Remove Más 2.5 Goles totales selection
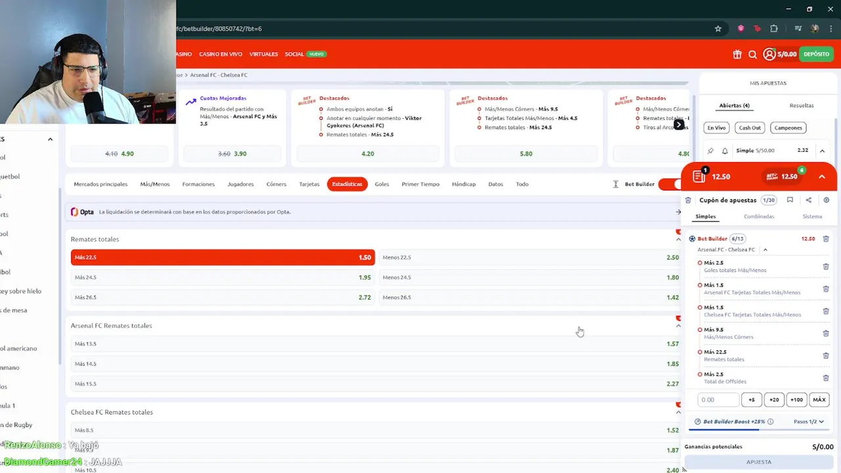841x473 pixels. coord(826,267)
